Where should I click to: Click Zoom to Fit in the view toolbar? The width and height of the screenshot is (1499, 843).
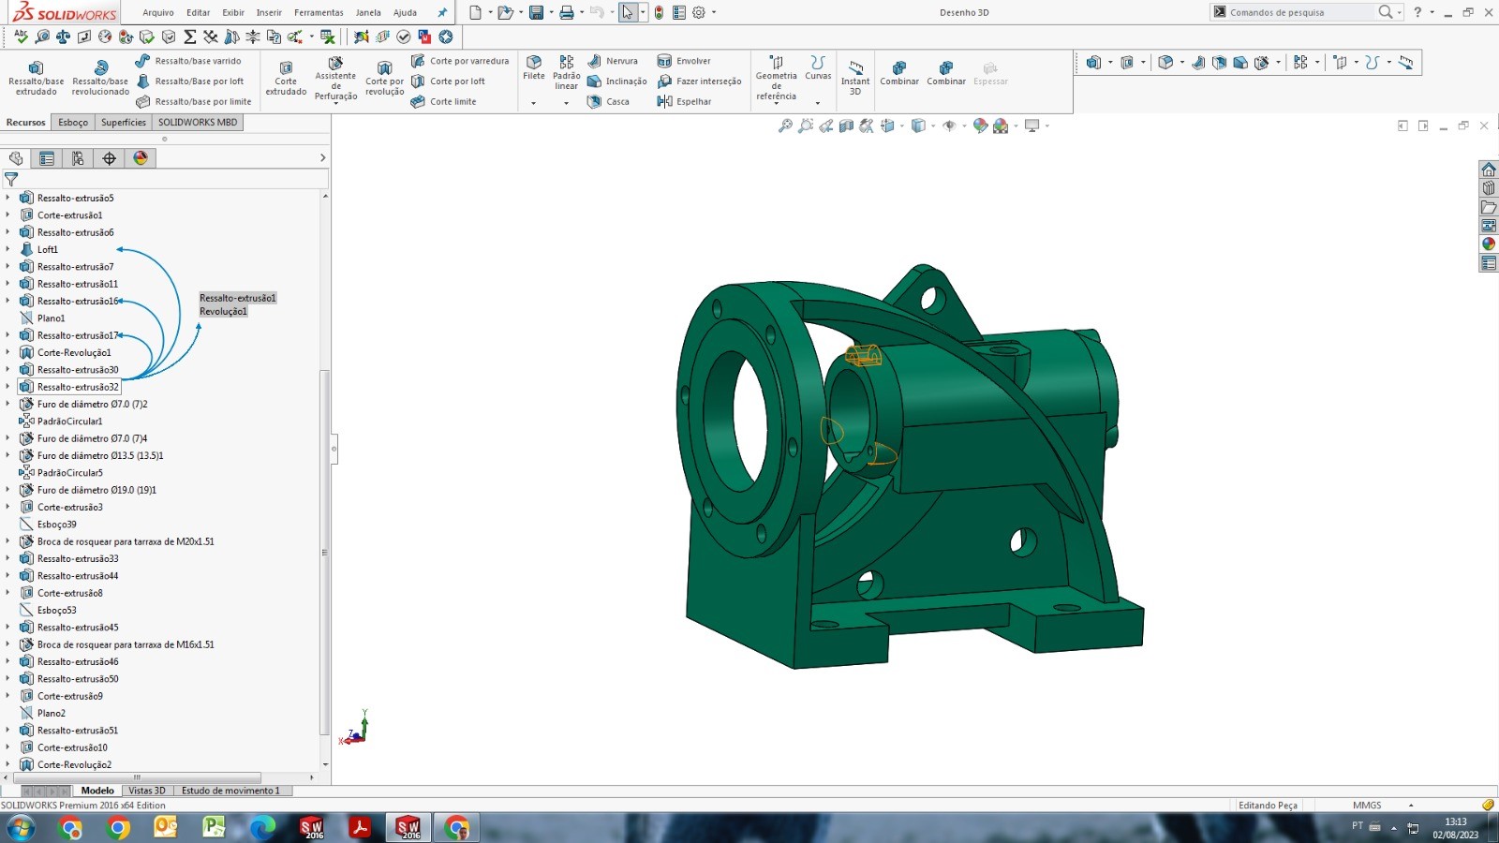pyautogui.click(x=785, y=126)
